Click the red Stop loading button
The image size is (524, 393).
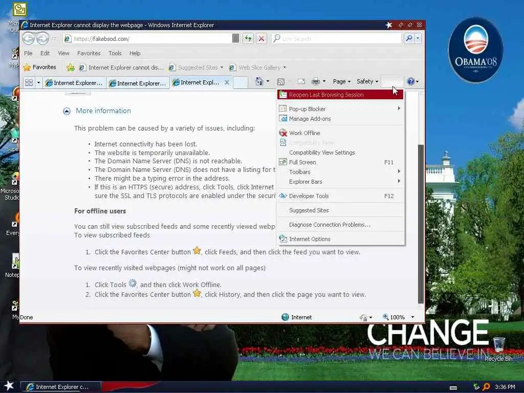[261, 38]
